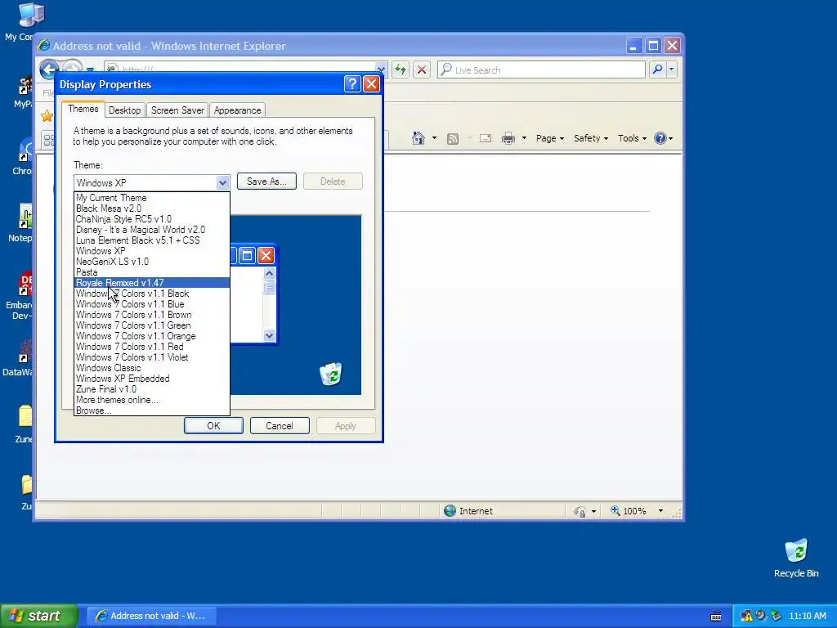
Task: Click the RSS feeds icon in IE toolbar
Action: tap(453, 139)
